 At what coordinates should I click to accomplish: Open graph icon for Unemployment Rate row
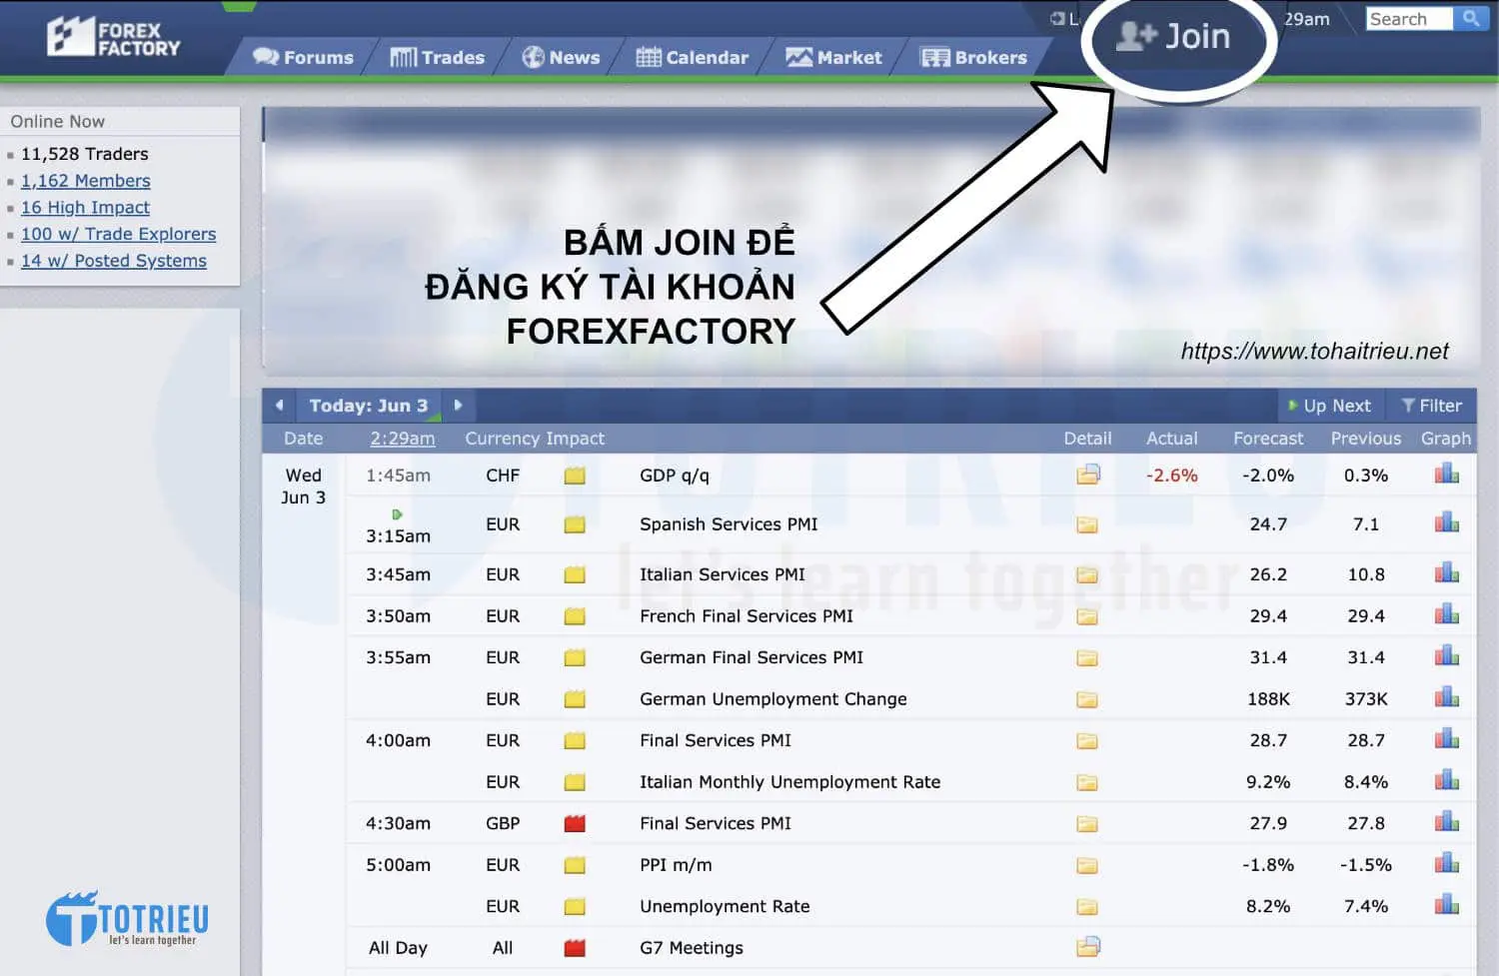(1446, 905)
